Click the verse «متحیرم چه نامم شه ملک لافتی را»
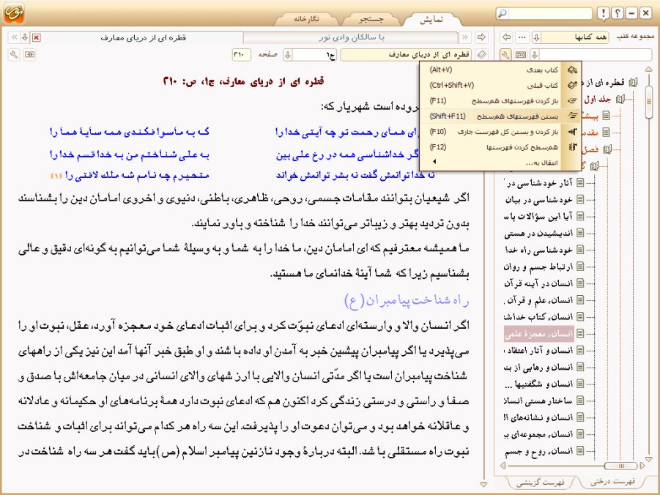660x495 pixels. coord(137,175)
